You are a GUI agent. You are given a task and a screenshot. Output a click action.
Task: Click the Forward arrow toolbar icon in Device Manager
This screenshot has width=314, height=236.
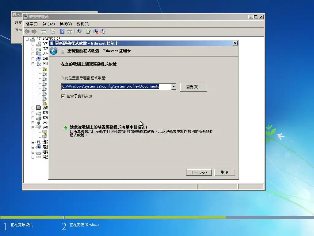point(34,32)
